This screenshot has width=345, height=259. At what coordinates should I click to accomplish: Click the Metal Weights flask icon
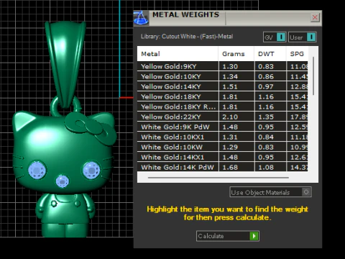[141, 18]
